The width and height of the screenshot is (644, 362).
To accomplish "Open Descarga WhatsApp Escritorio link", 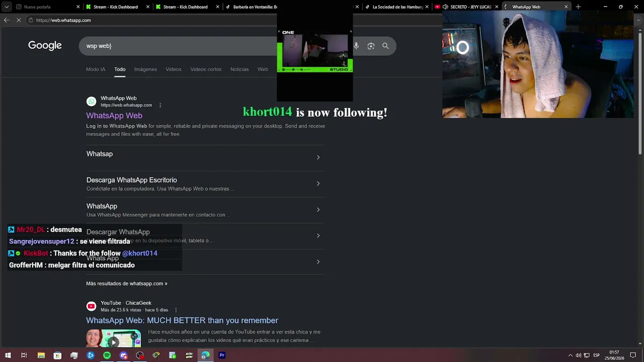I will 132,180.
